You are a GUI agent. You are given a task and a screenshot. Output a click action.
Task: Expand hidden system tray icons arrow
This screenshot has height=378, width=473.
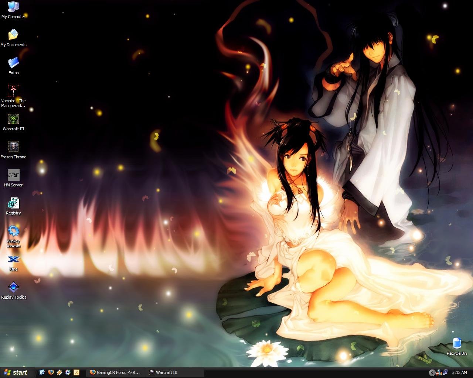tap(432, 373)
